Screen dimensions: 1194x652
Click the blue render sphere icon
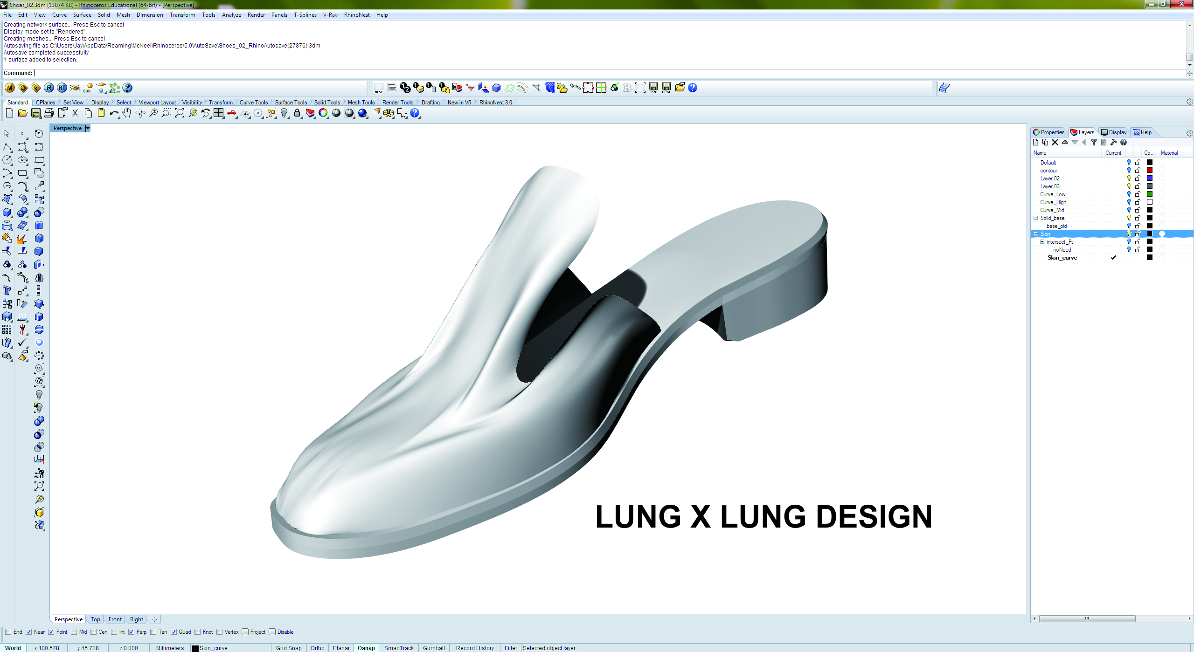[x=362, y=113]
